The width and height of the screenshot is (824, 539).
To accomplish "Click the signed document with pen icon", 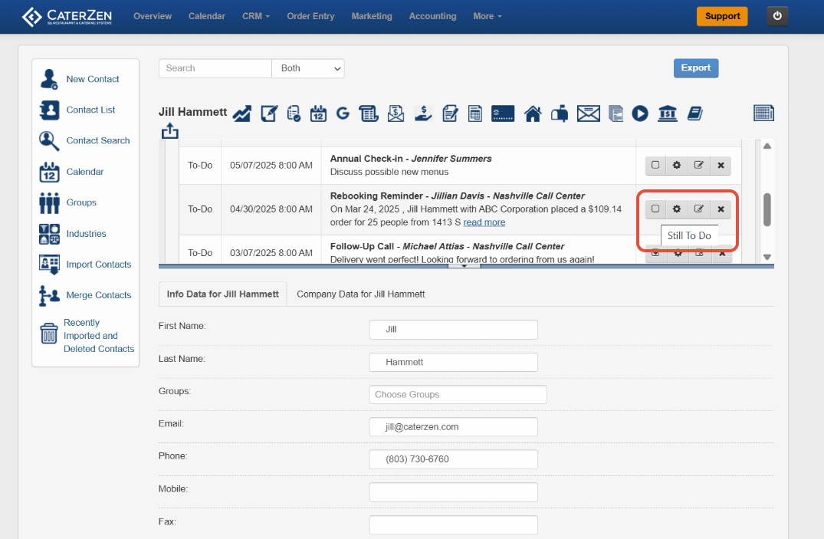I will point(451,113).
